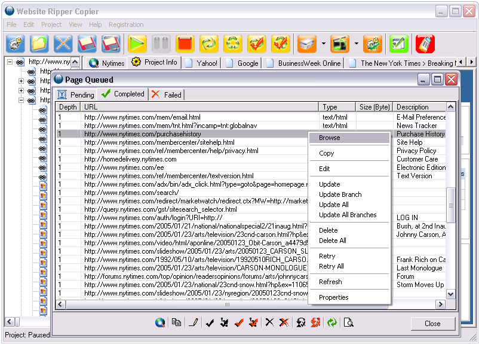The height and width of the screenshot is (344, 479).
Task: Click the page magnifier properties icon
Action: (x=349, y=322)
